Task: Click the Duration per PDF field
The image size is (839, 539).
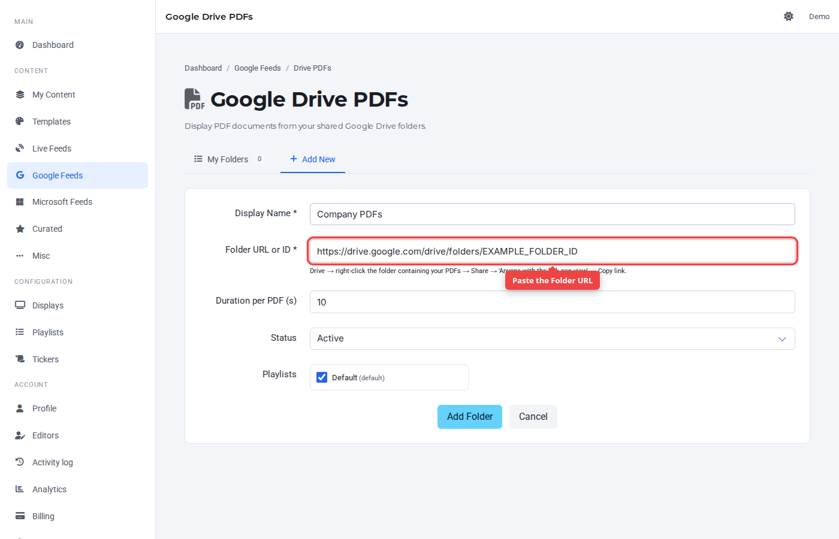Action: tap(552, 302)
